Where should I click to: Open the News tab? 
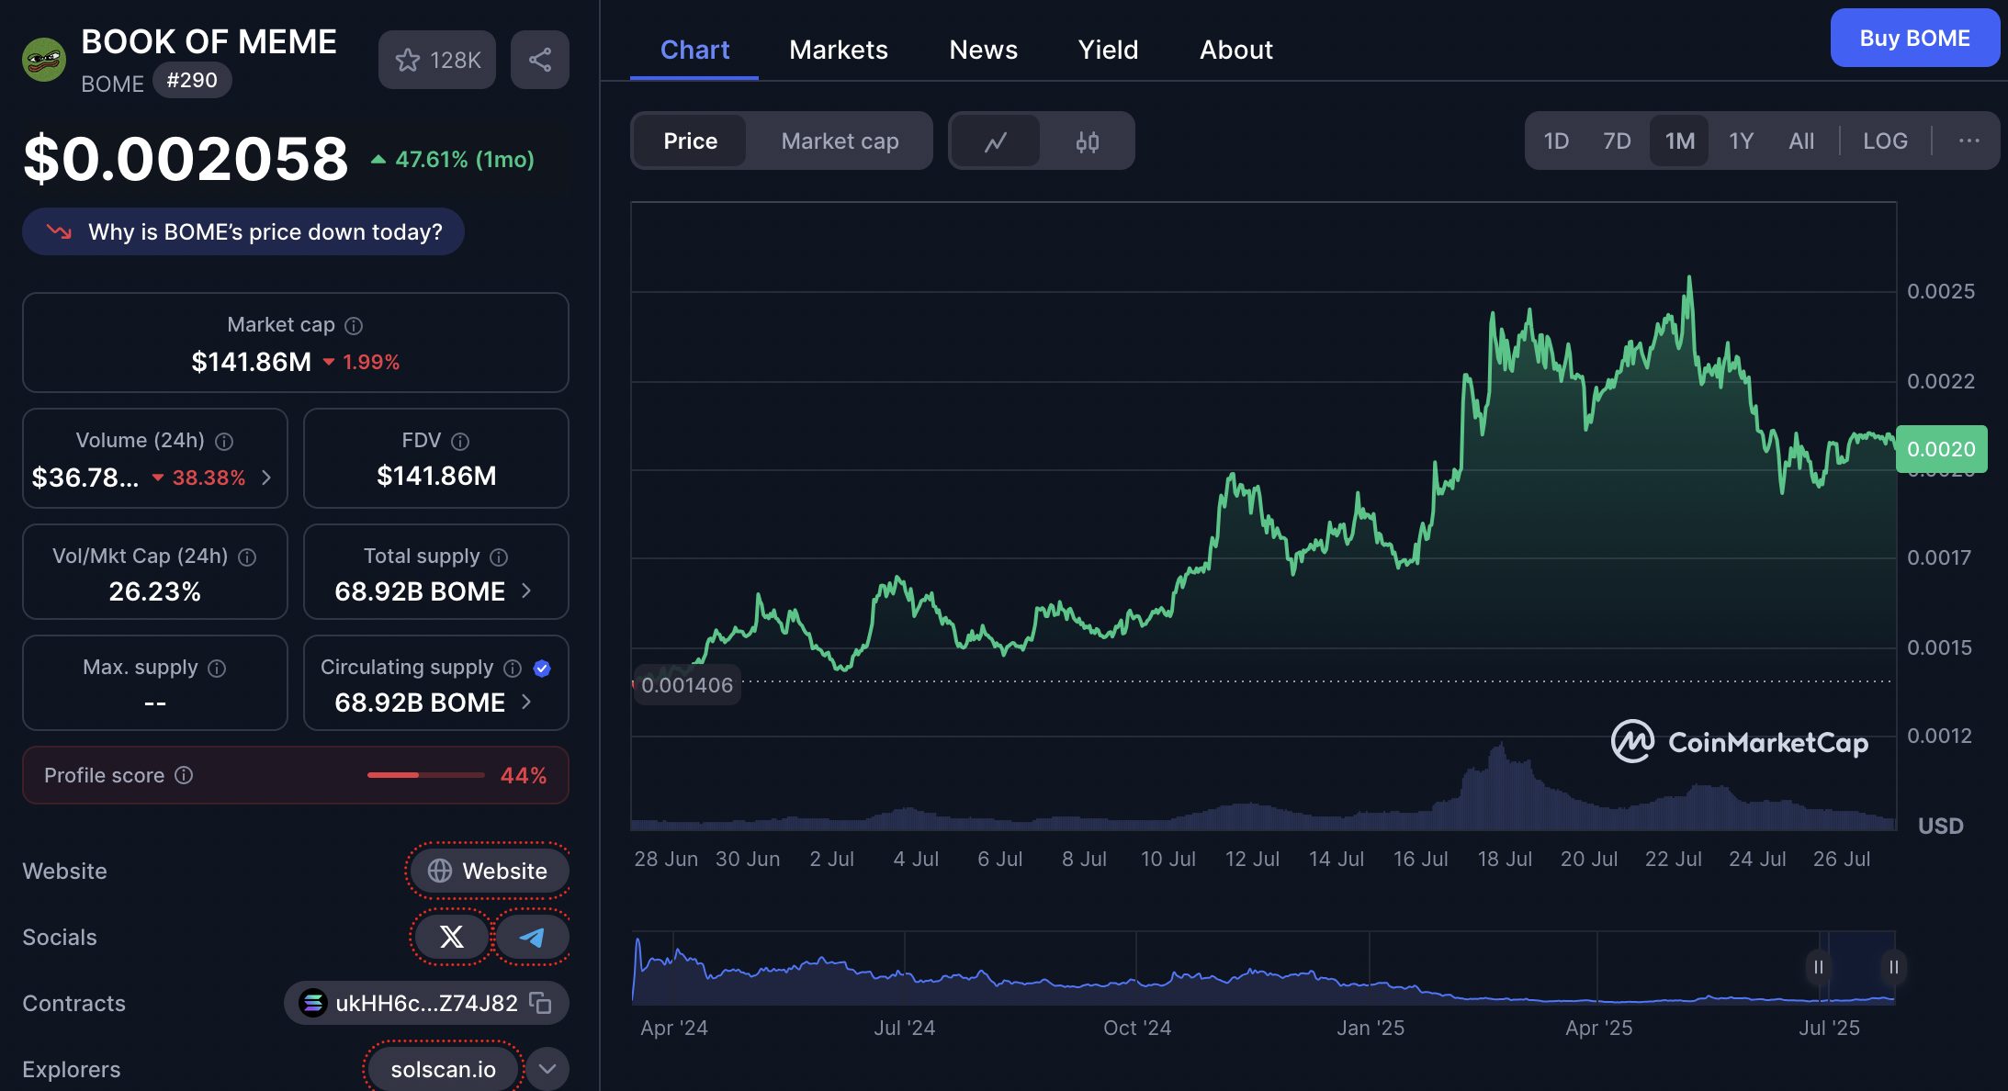coord(983,50)
